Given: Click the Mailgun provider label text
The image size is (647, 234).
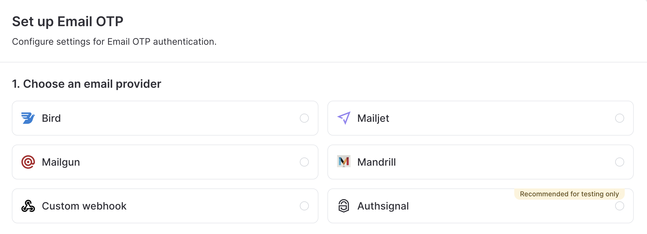Looking at the screenshot, I should [61, 162].
